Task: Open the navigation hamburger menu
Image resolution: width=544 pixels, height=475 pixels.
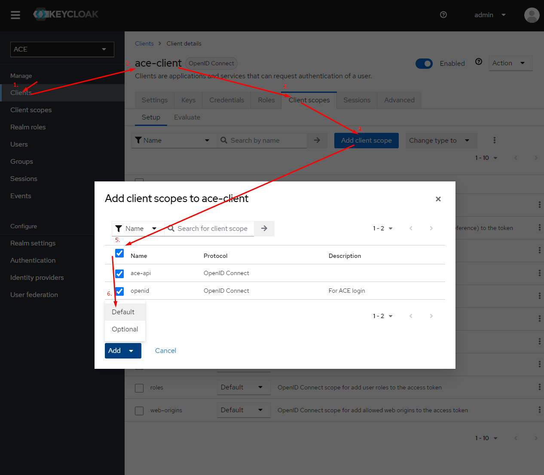Action: (15, 15)
